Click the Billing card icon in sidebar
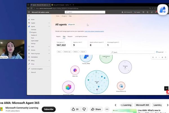This screenshot has width=169, height=113. 29,60
